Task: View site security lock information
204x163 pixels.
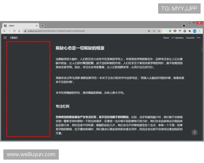Action: pos(25,31)
